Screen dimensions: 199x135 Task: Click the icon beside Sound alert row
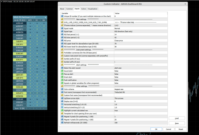[62, 71]
